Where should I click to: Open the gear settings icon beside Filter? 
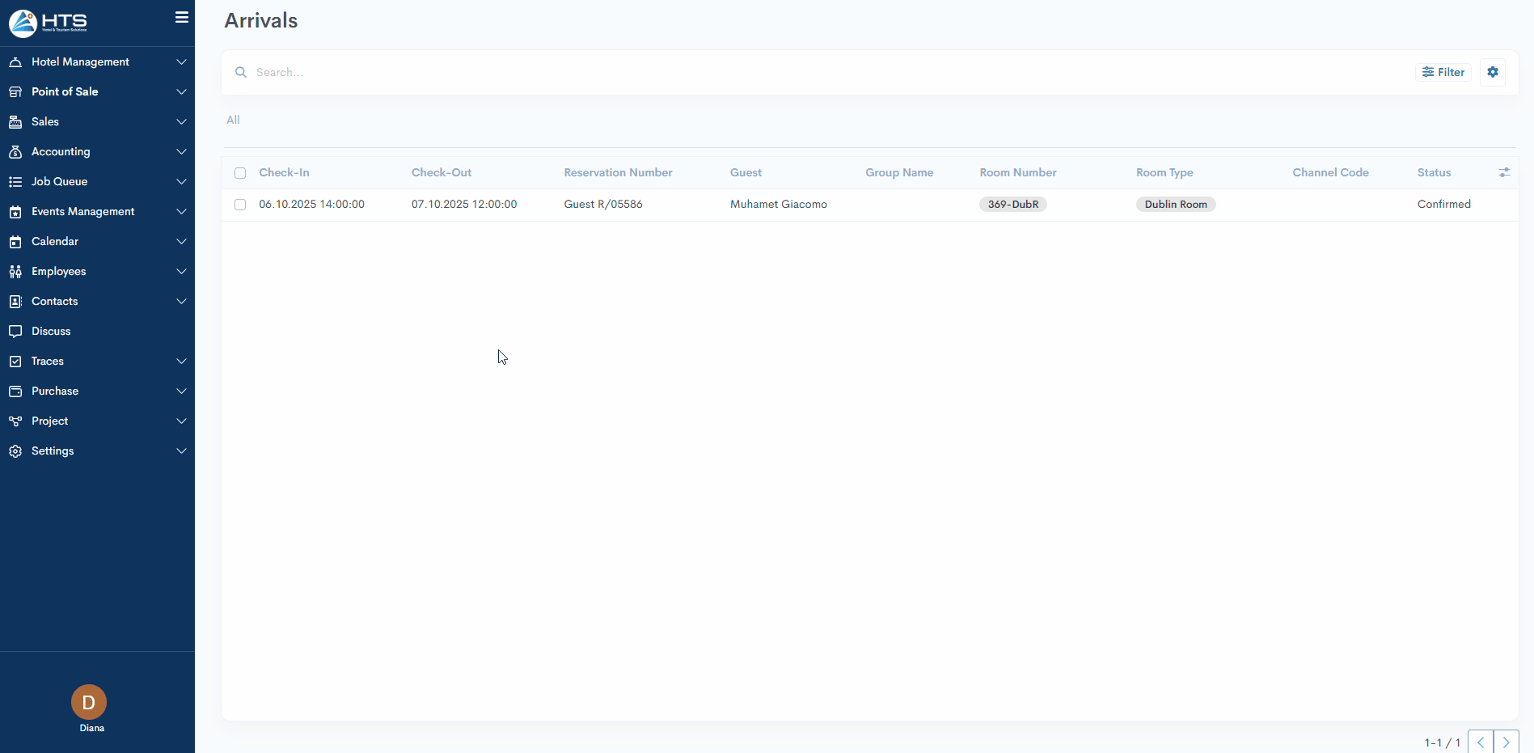(1492, 72)
